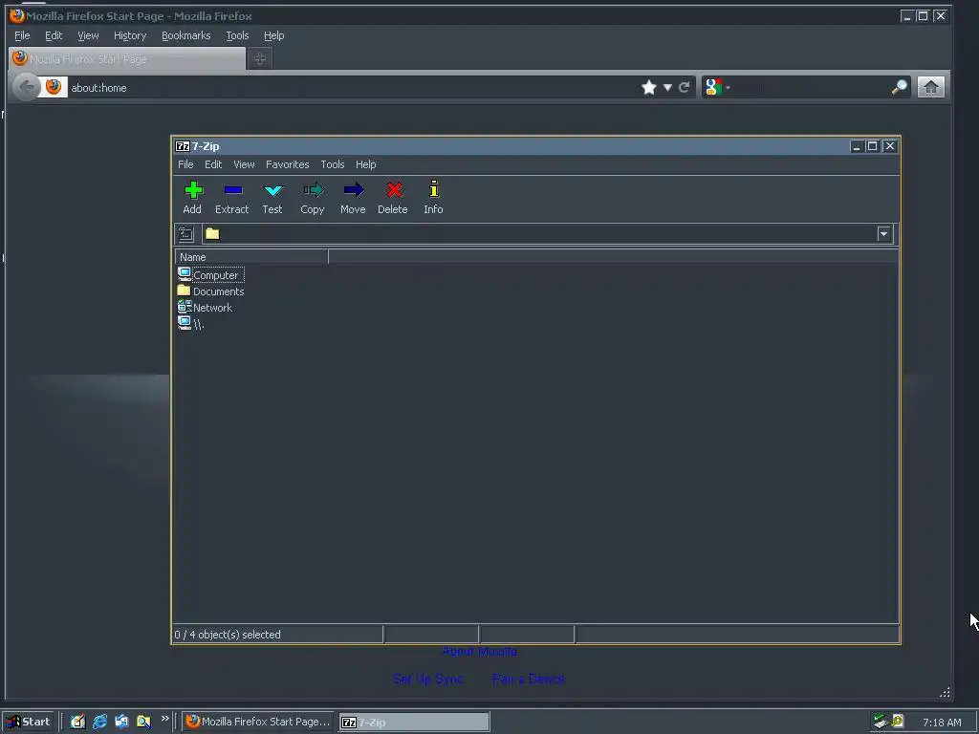The width and height of the screenshot is (979, 734).
Task: Select the \\. device entry
Action: click(x=191, y=323)
